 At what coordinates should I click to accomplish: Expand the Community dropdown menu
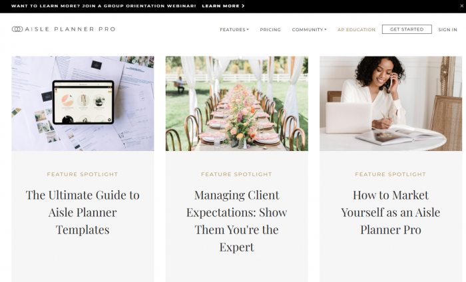pyautogui.click(x=309, y=30)
